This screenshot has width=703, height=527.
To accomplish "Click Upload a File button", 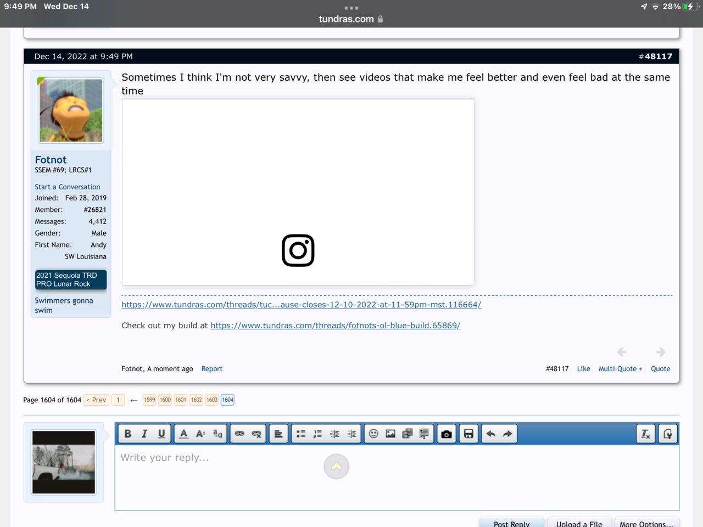I will 579,523.
